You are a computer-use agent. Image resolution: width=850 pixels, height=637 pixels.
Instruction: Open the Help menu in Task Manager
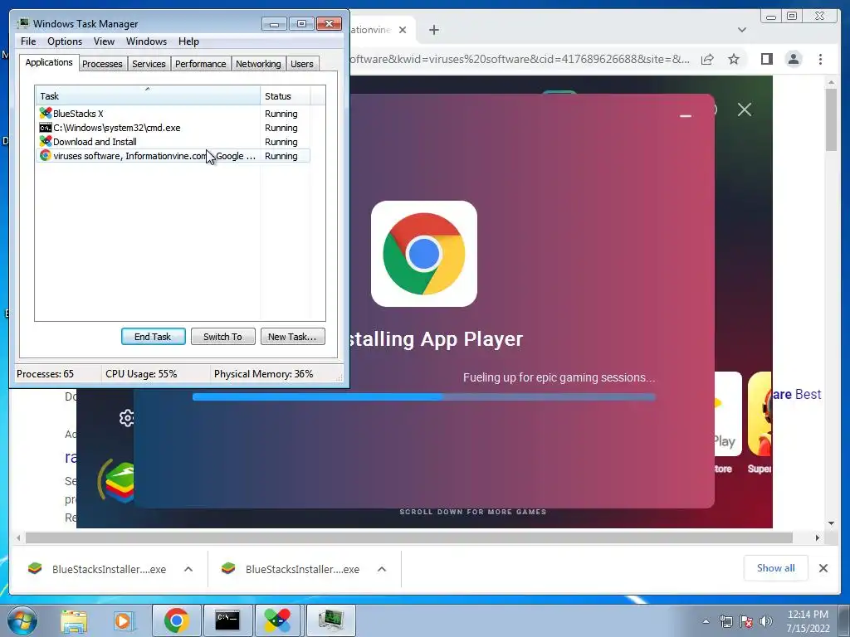click(x=188, y=41)
